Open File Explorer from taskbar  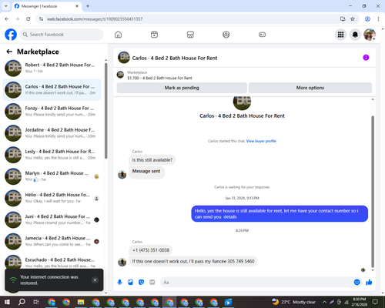tap(81, 302)
